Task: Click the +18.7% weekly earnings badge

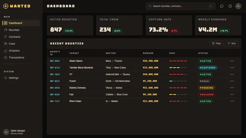Action: pyautogui.click(x=224, y=31)
